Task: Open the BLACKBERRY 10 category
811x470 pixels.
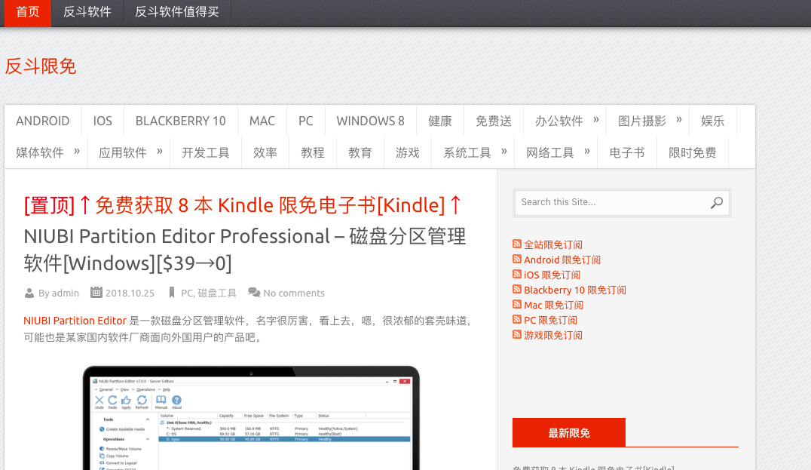Action: [180, 121]
